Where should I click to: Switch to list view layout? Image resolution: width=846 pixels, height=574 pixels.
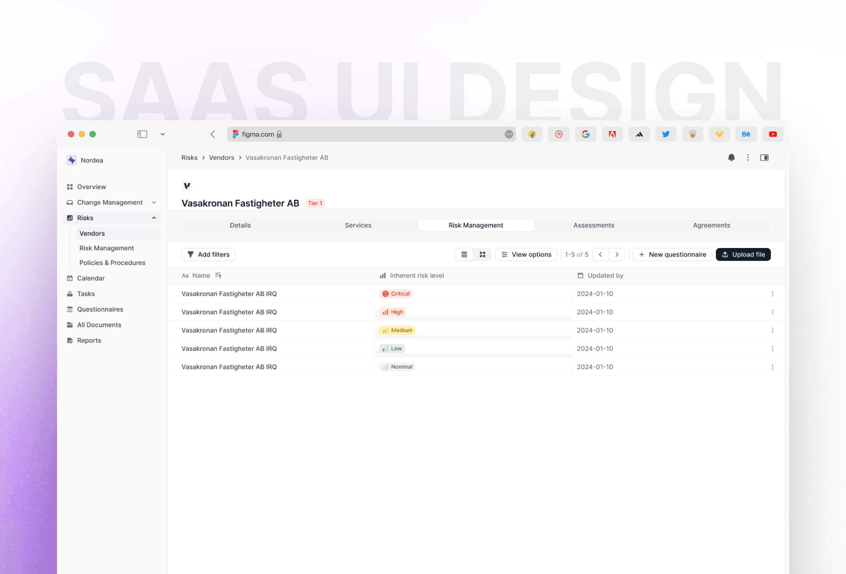click(464, 254)
